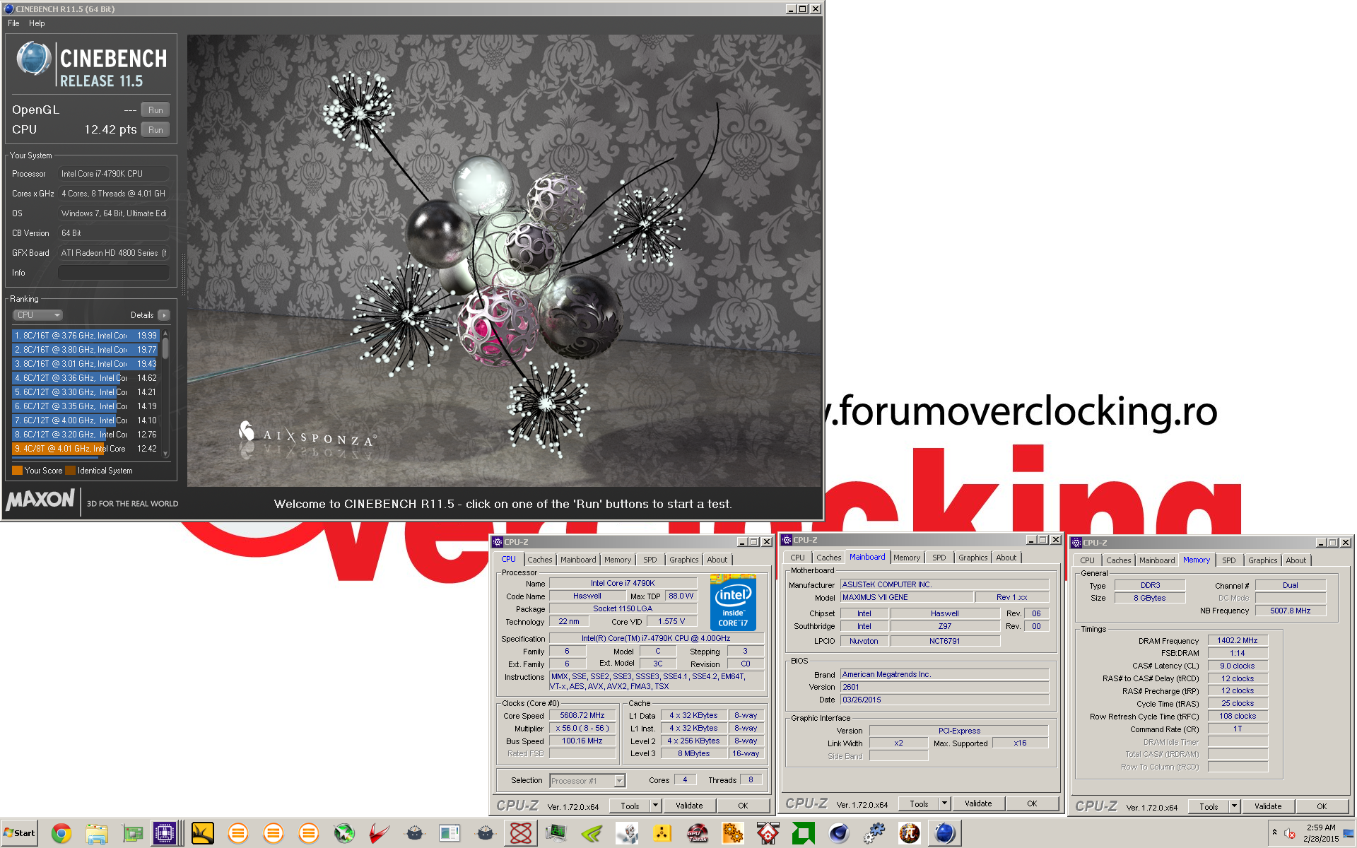Switch to active Cinebench globe taskbar button
The image size is (1357, 848).
(x=945, y=833)
